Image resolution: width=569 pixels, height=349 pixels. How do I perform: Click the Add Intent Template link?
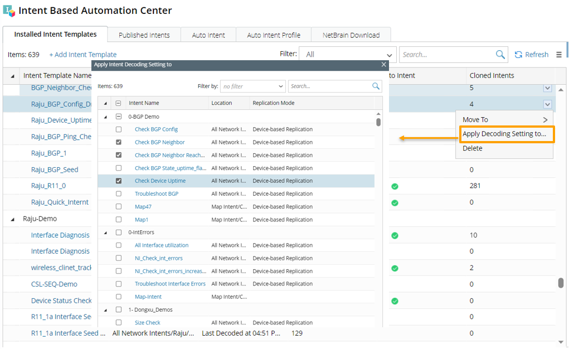pos(83,55)
